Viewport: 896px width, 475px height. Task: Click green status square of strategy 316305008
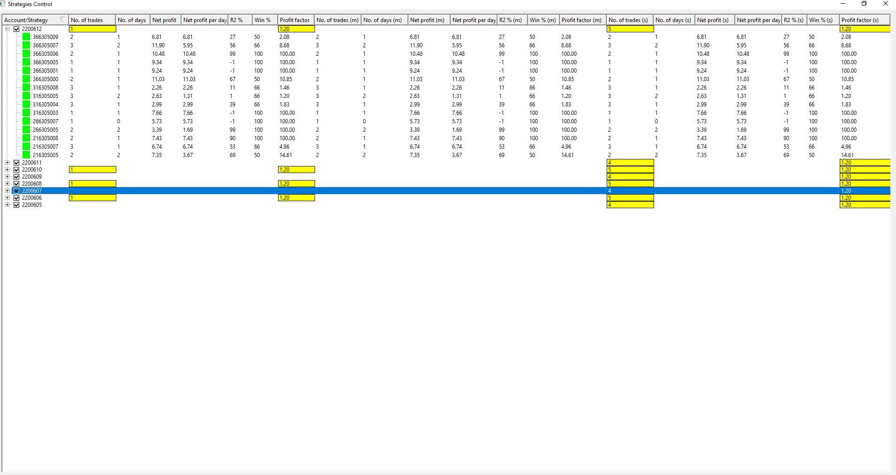pyautogui.click(x=26, y=88)
